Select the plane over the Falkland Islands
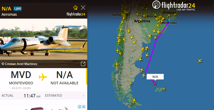 pyautogui.click(x=164, y=89)
